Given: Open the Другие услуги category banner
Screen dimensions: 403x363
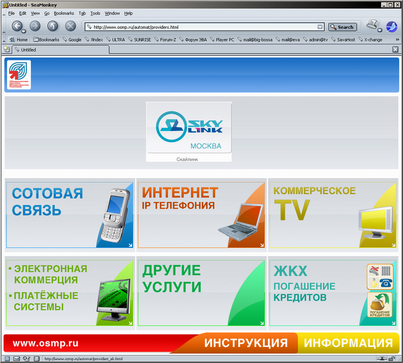Looking at the screenshot, I should pyautogui.click(x=201, y=293).
